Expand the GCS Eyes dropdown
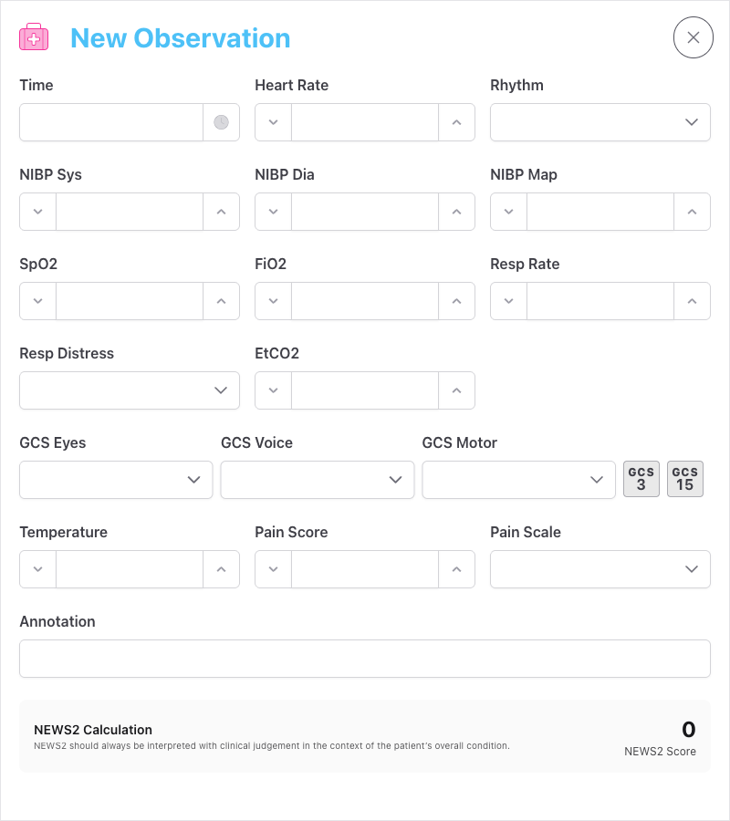Image resolution: width=730 pixels, height=821 pixels. (116, 479)
